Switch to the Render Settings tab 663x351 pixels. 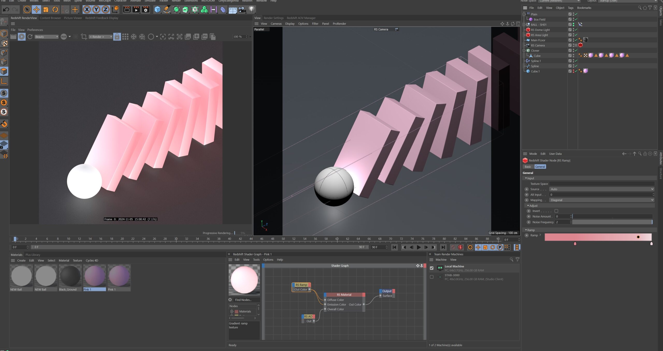273,18
